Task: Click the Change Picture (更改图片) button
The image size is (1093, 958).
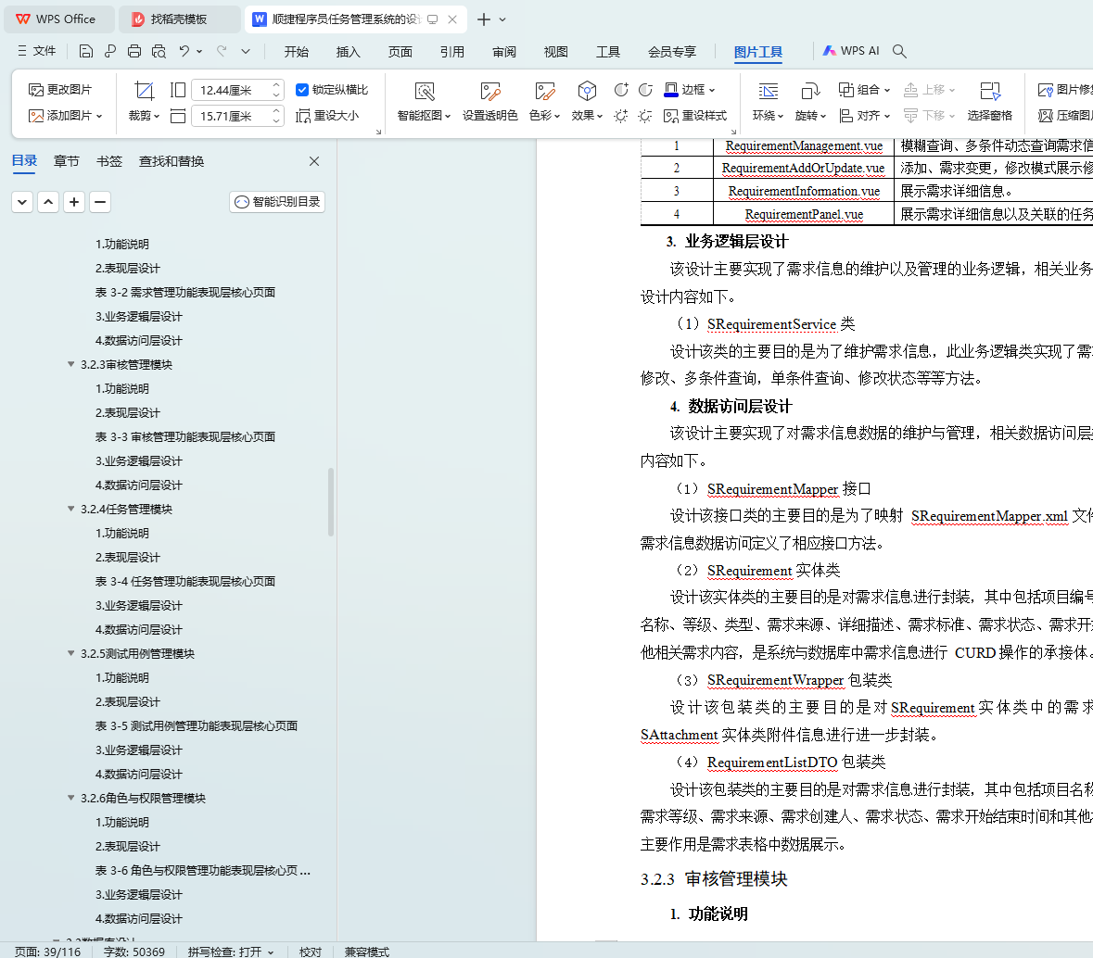Action: click(60, 90)
